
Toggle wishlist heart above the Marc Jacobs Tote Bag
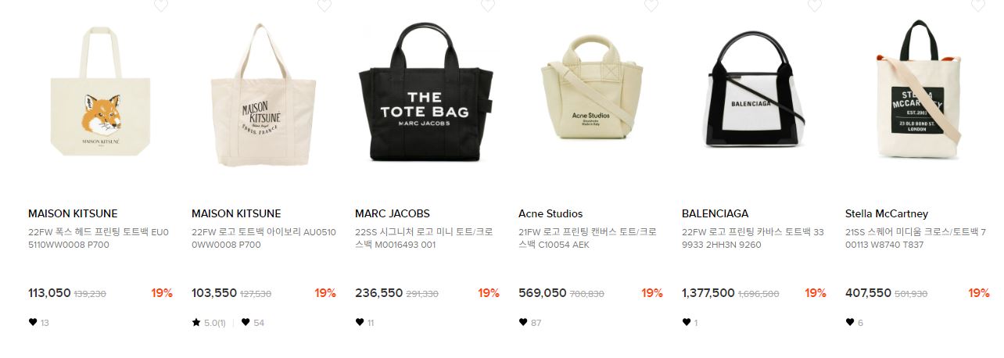pyautogui.click(x=488, y=5)
